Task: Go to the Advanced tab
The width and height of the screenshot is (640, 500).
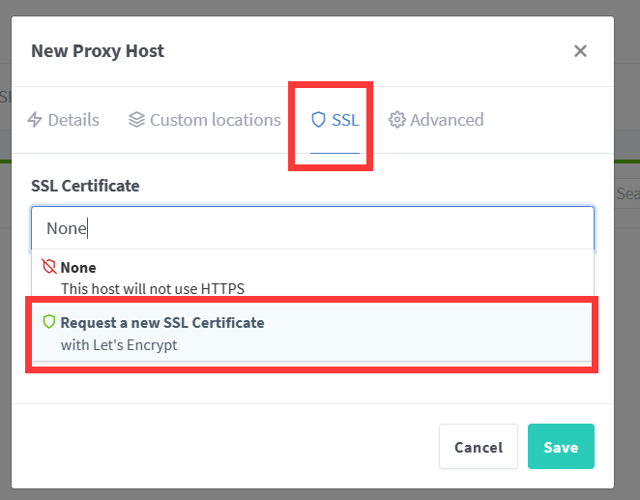Action: [x=447, y=120]
